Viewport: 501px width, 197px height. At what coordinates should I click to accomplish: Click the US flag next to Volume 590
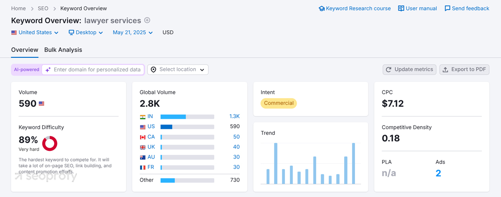tap(42, 103)
